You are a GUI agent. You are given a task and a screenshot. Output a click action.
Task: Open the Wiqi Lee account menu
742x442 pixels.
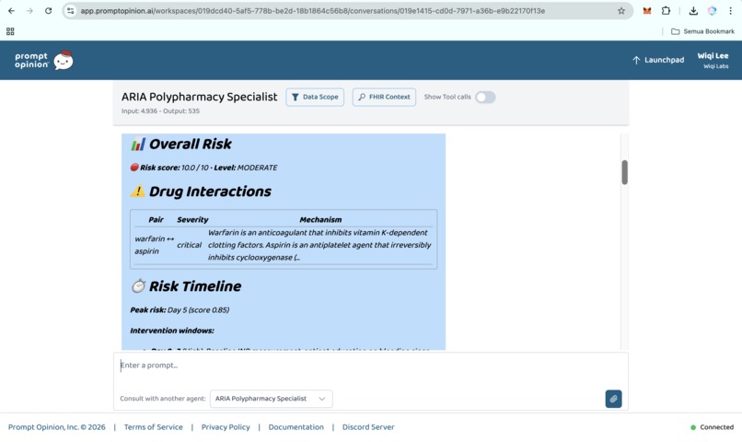(713, 60)
